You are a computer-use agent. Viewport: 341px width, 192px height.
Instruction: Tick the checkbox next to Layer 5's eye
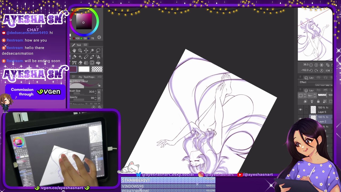306,110
